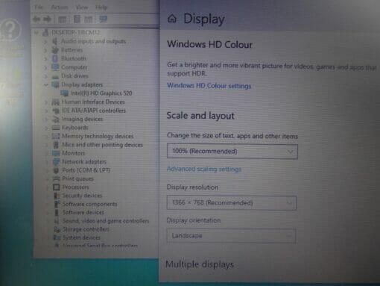Click the Forward arrow in Device Manager toolbar
Viewport: 380px width, 286px height.
48,19
